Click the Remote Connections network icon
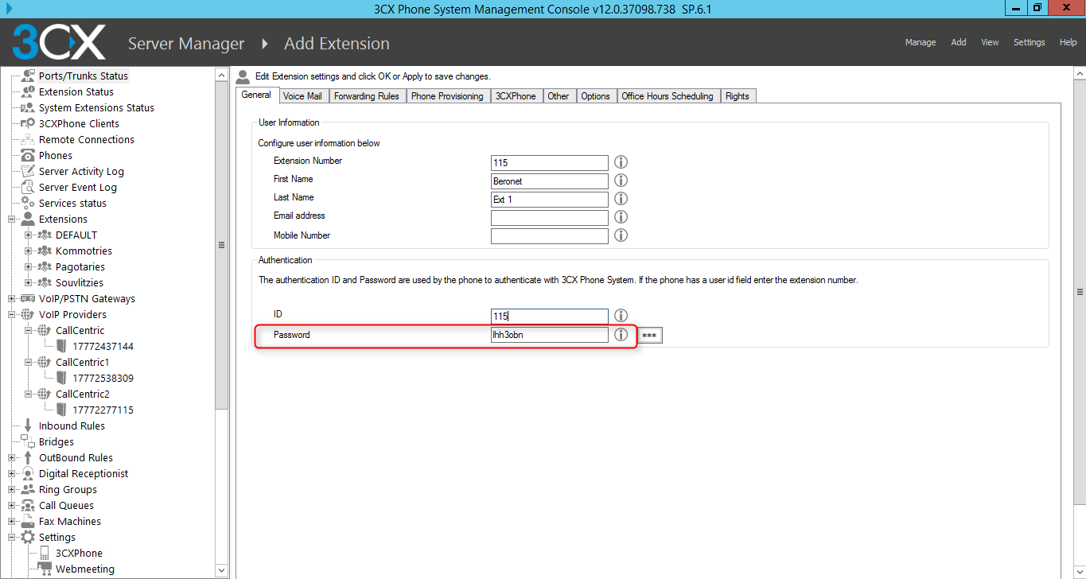 click(x=28, y=139)
